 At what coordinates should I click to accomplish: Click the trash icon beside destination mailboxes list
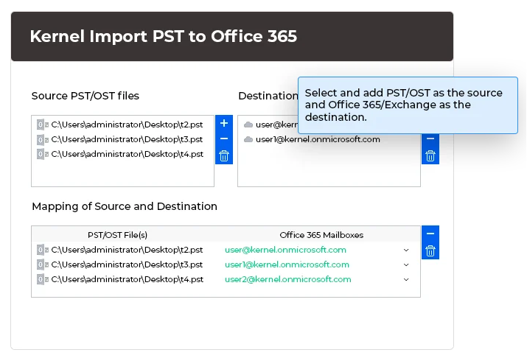430,155
